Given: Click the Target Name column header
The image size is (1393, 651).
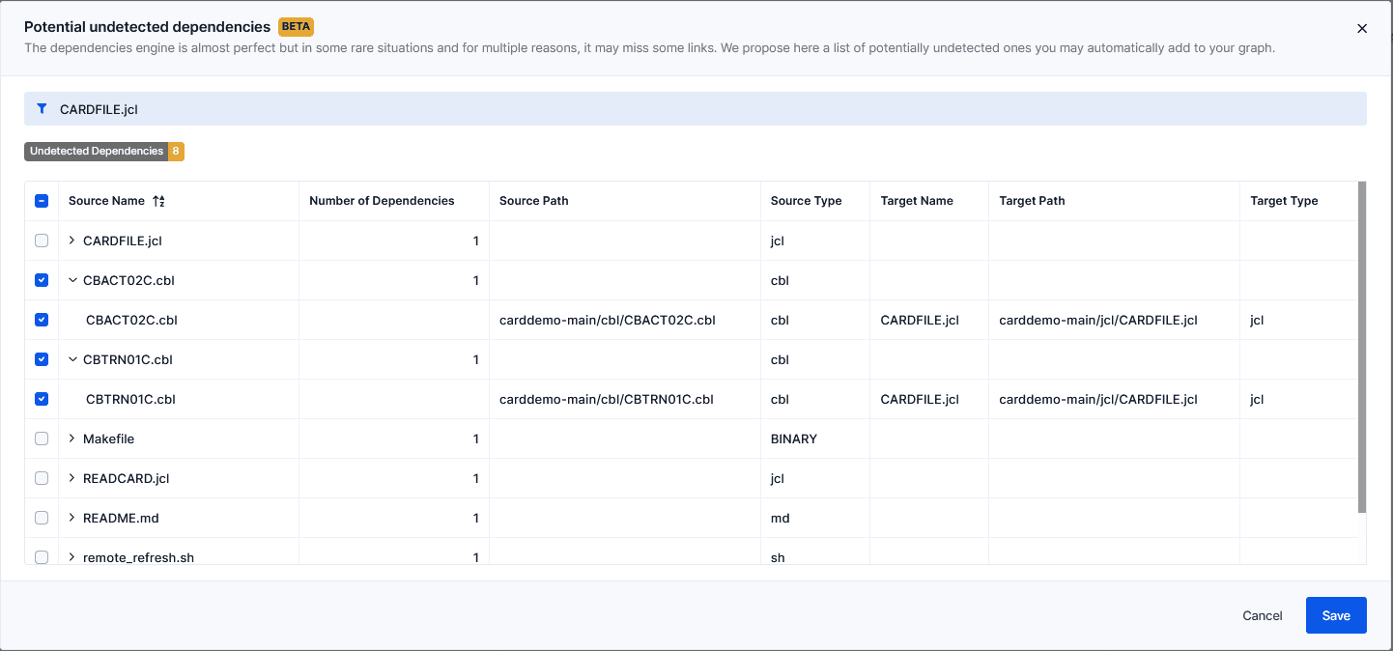Looking at the screenshot, I should [x=917, y=201].
